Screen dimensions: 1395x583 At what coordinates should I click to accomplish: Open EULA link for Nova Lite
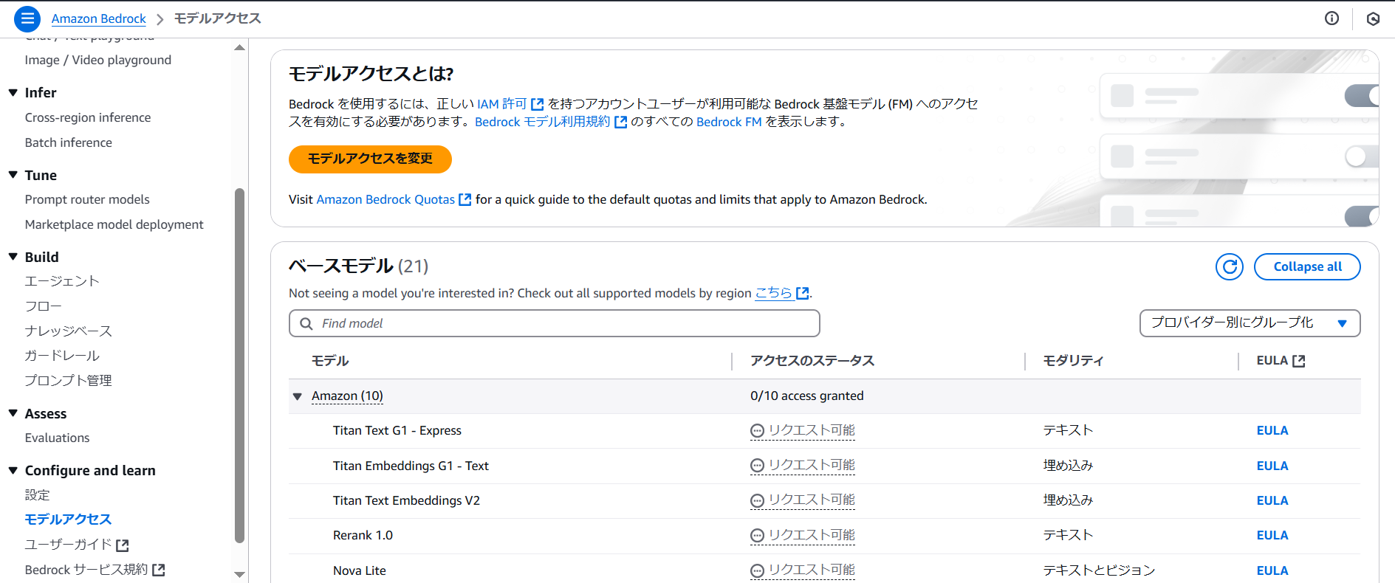[1272, 570]
